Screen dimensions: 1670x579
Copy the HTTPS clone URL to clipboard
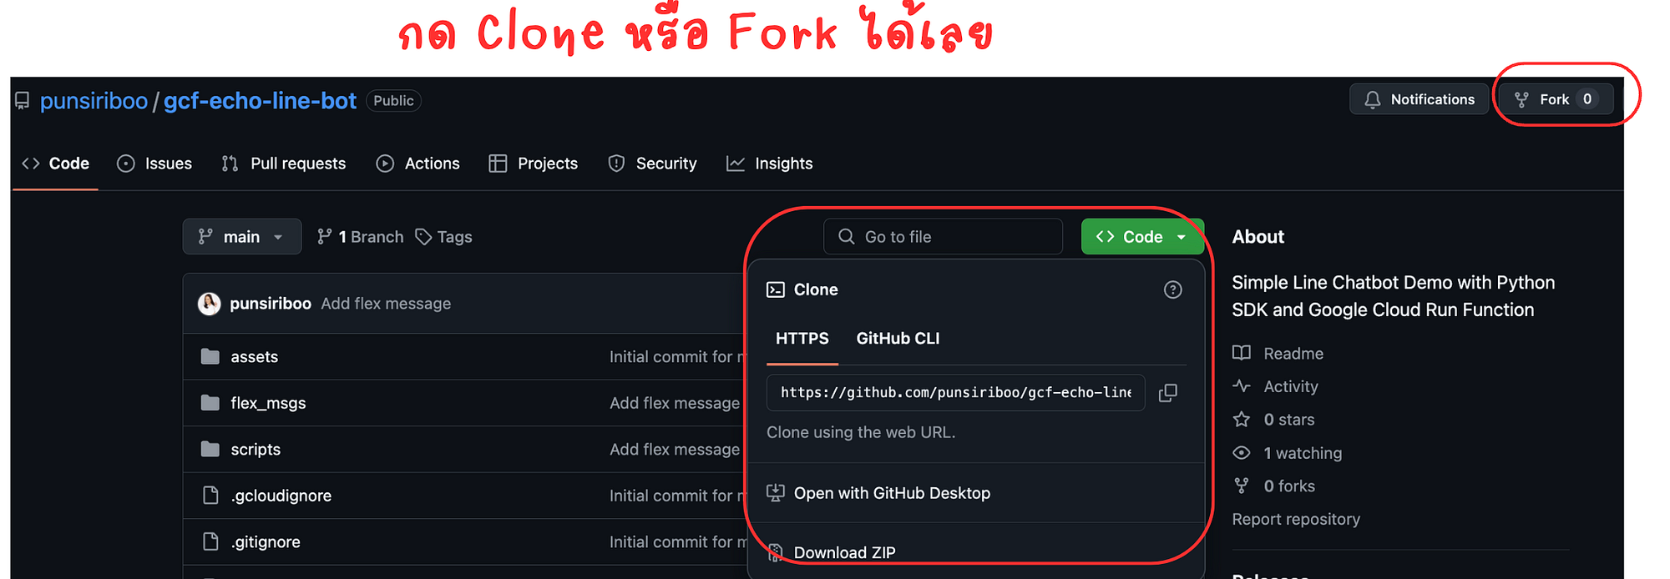coord(1167,393)
